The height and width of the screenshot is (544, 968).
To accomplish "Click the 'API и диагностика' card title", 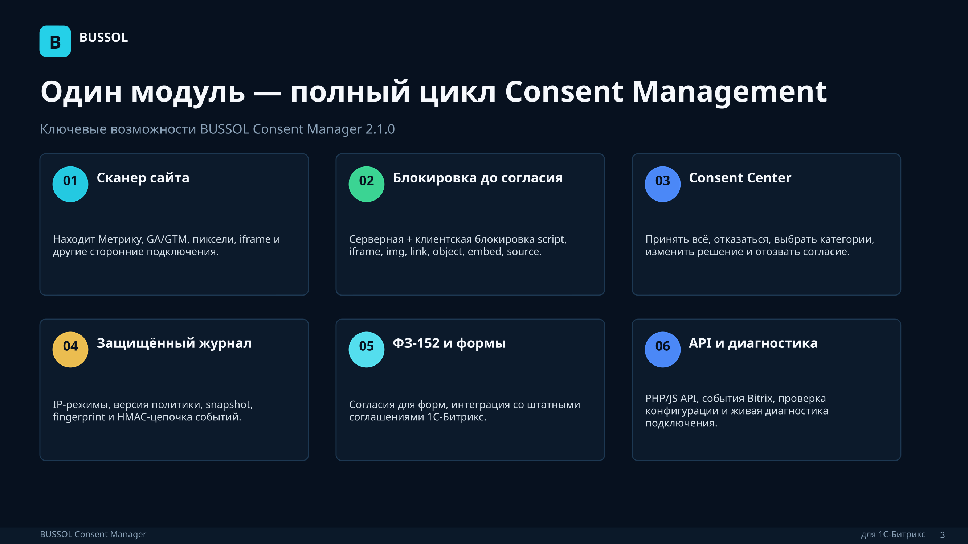I will click(753, 343).
